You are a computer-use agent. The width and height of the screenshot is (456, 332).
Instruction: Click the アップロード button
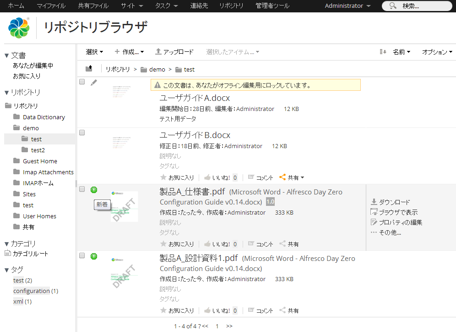point(174,52)
